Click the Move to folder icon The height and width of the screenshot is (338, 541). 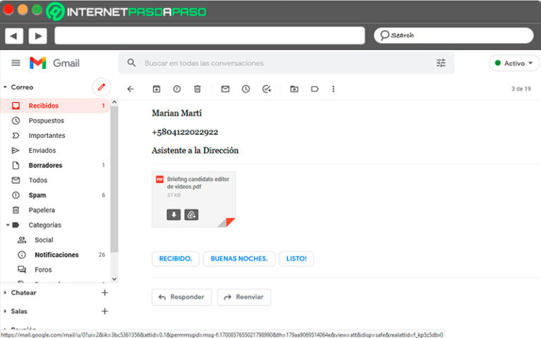294,89
